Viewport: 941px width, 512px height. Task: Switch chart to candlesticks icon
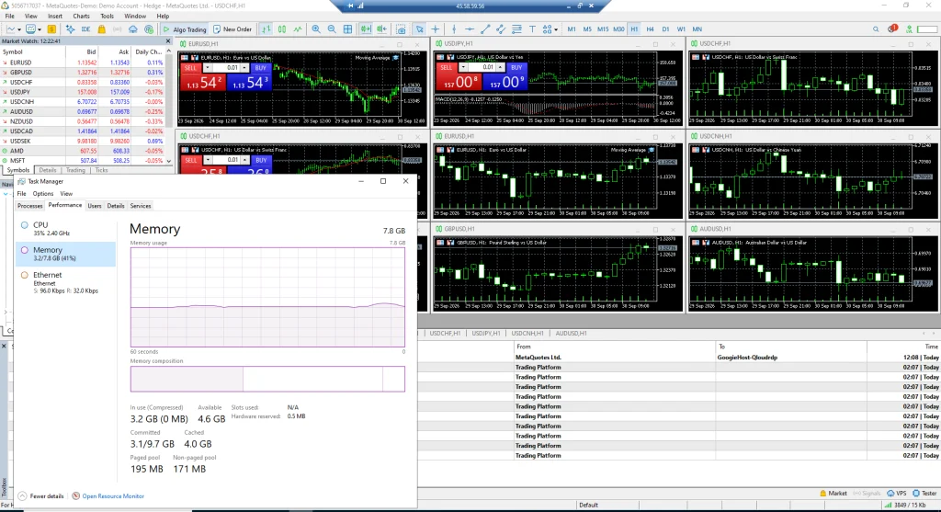coord(281,28)
